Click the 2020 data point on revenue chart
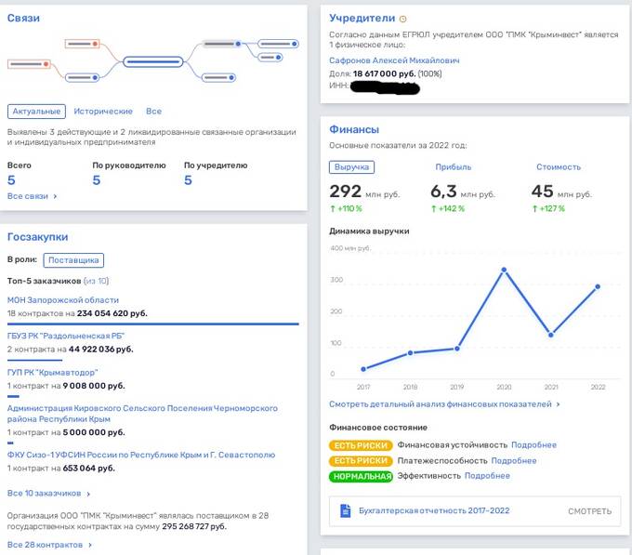This screenshot has height=555, width=632. 504,270
